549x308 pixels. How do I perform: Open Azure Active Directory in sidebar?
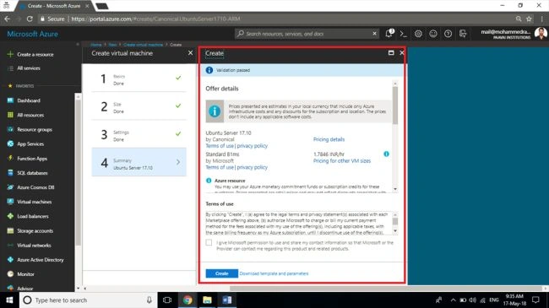tap(41, 260)
